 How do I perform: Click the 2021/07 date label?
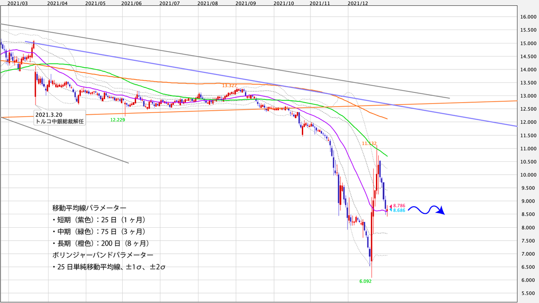click(x=170, y=3)
